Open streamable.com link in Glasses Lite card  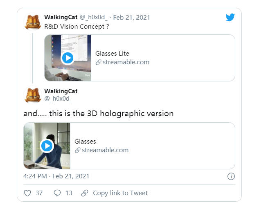coord(126,62)
